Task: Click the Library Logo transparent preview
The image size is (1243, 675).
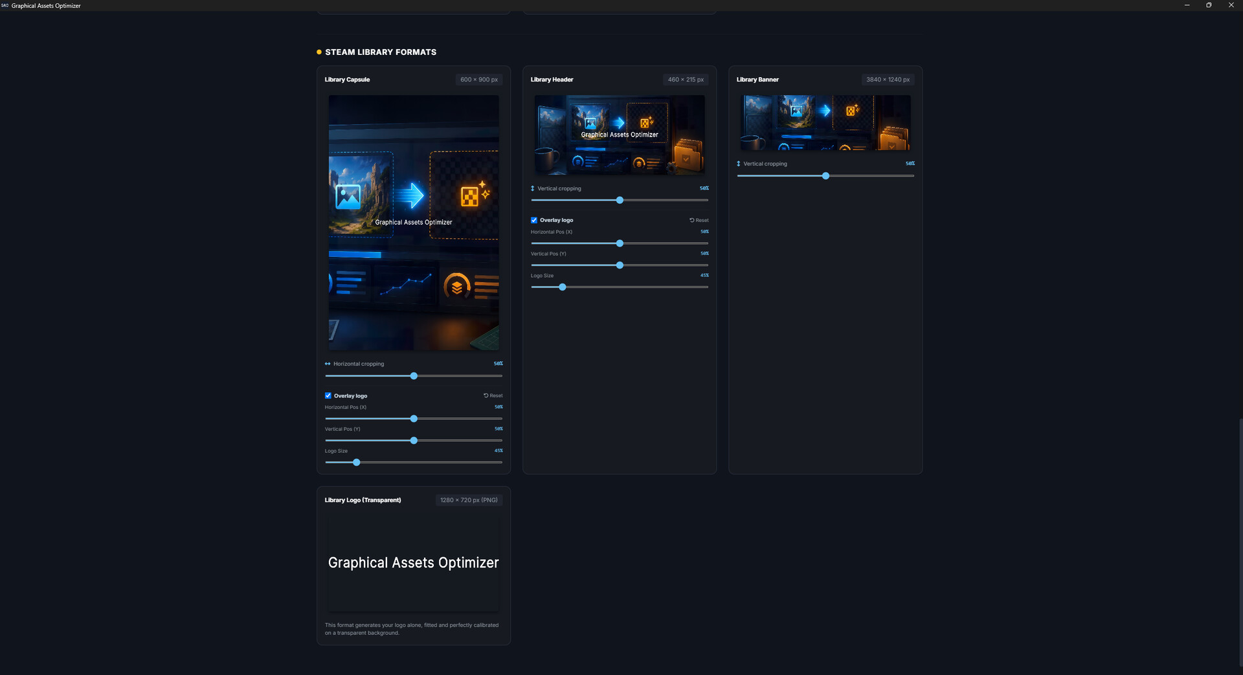Action: tap(414, 563)
